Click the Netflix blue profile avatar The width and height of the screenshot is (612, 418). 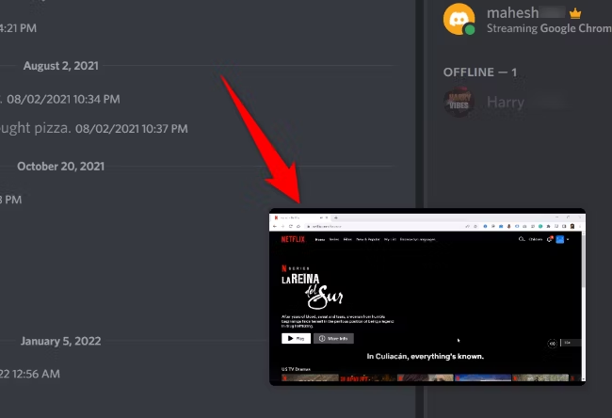[559, 239]
